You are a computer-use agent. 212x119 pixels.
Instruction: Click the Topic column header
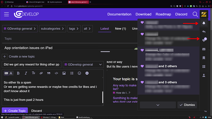click(x=8, y=39)
